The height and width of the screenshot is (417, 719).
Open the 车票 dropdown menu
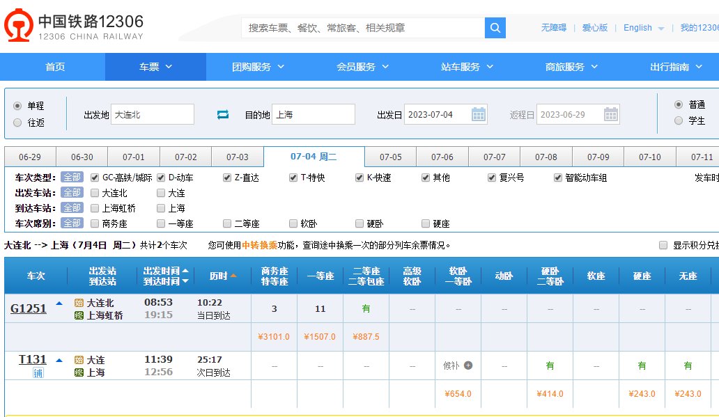[155, 67]
